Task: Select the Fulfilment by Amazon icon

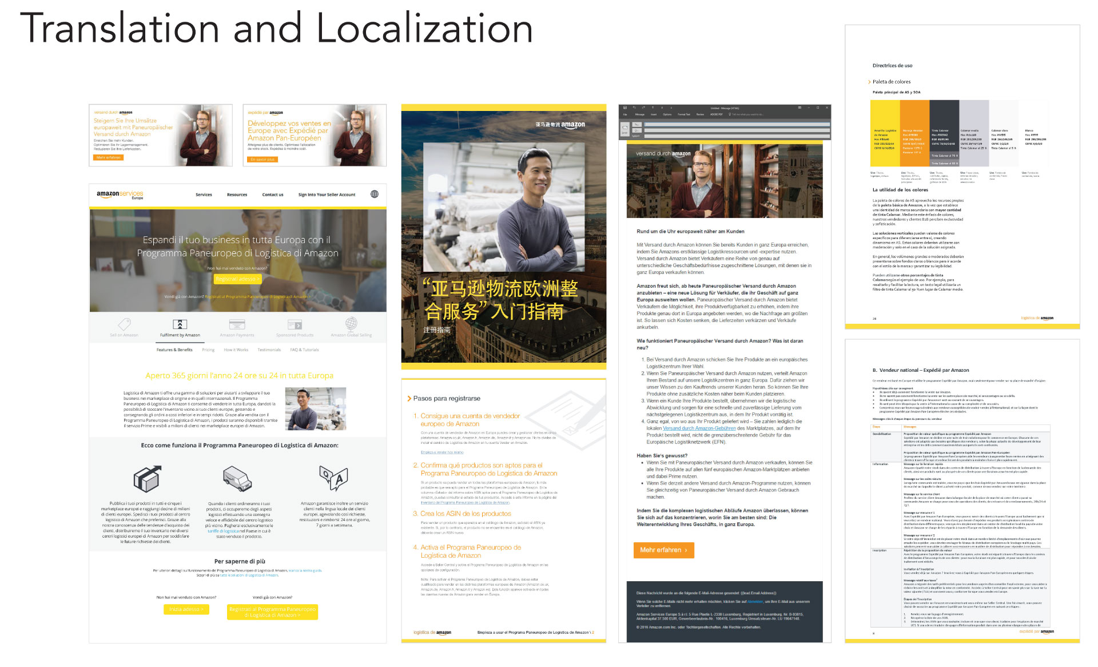Action: [x=180, y=324]
